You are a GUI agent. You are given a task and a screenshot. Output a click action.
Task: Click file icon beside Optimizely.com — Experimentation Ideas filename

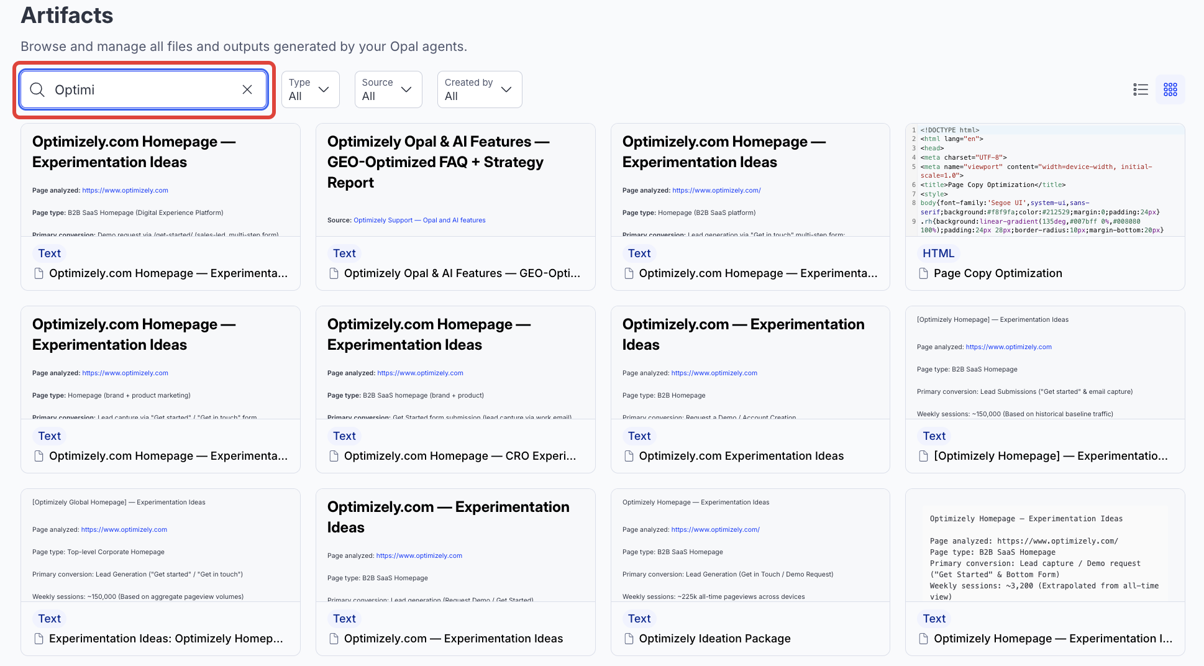(334, 639)
